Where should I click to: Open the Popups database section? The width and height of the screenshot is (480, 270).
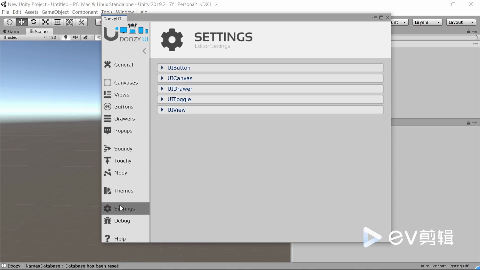click(x=125, y=131)
